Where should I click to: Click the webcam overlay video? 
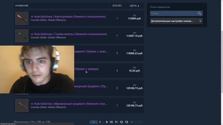[37, 69]
